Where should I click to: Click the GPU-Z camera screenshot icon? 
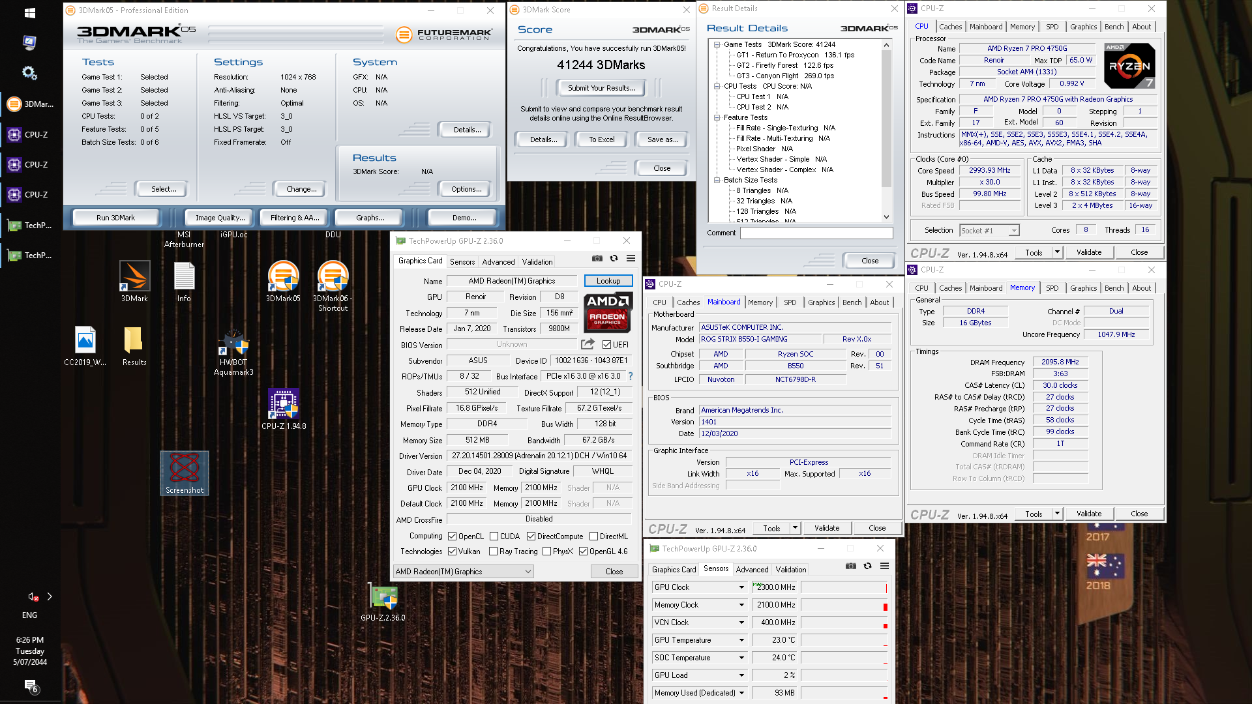[597, 259]
